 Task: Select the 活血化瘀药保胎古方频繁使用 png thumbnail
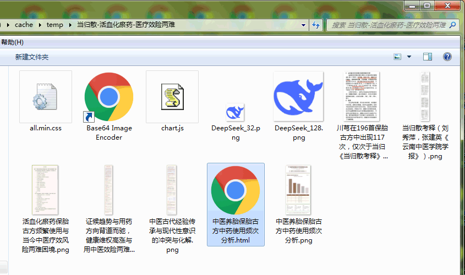coord(45,190)
